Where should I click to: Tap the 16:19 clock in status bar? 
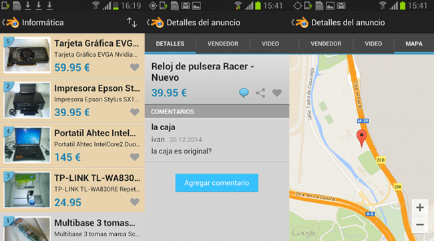[x=131, y=5]
